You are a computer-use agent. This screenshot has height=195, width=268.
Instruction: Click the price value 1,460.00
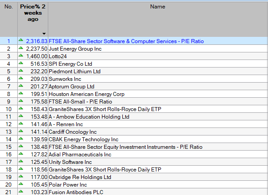pyautogui.click(x=37, y=56)
